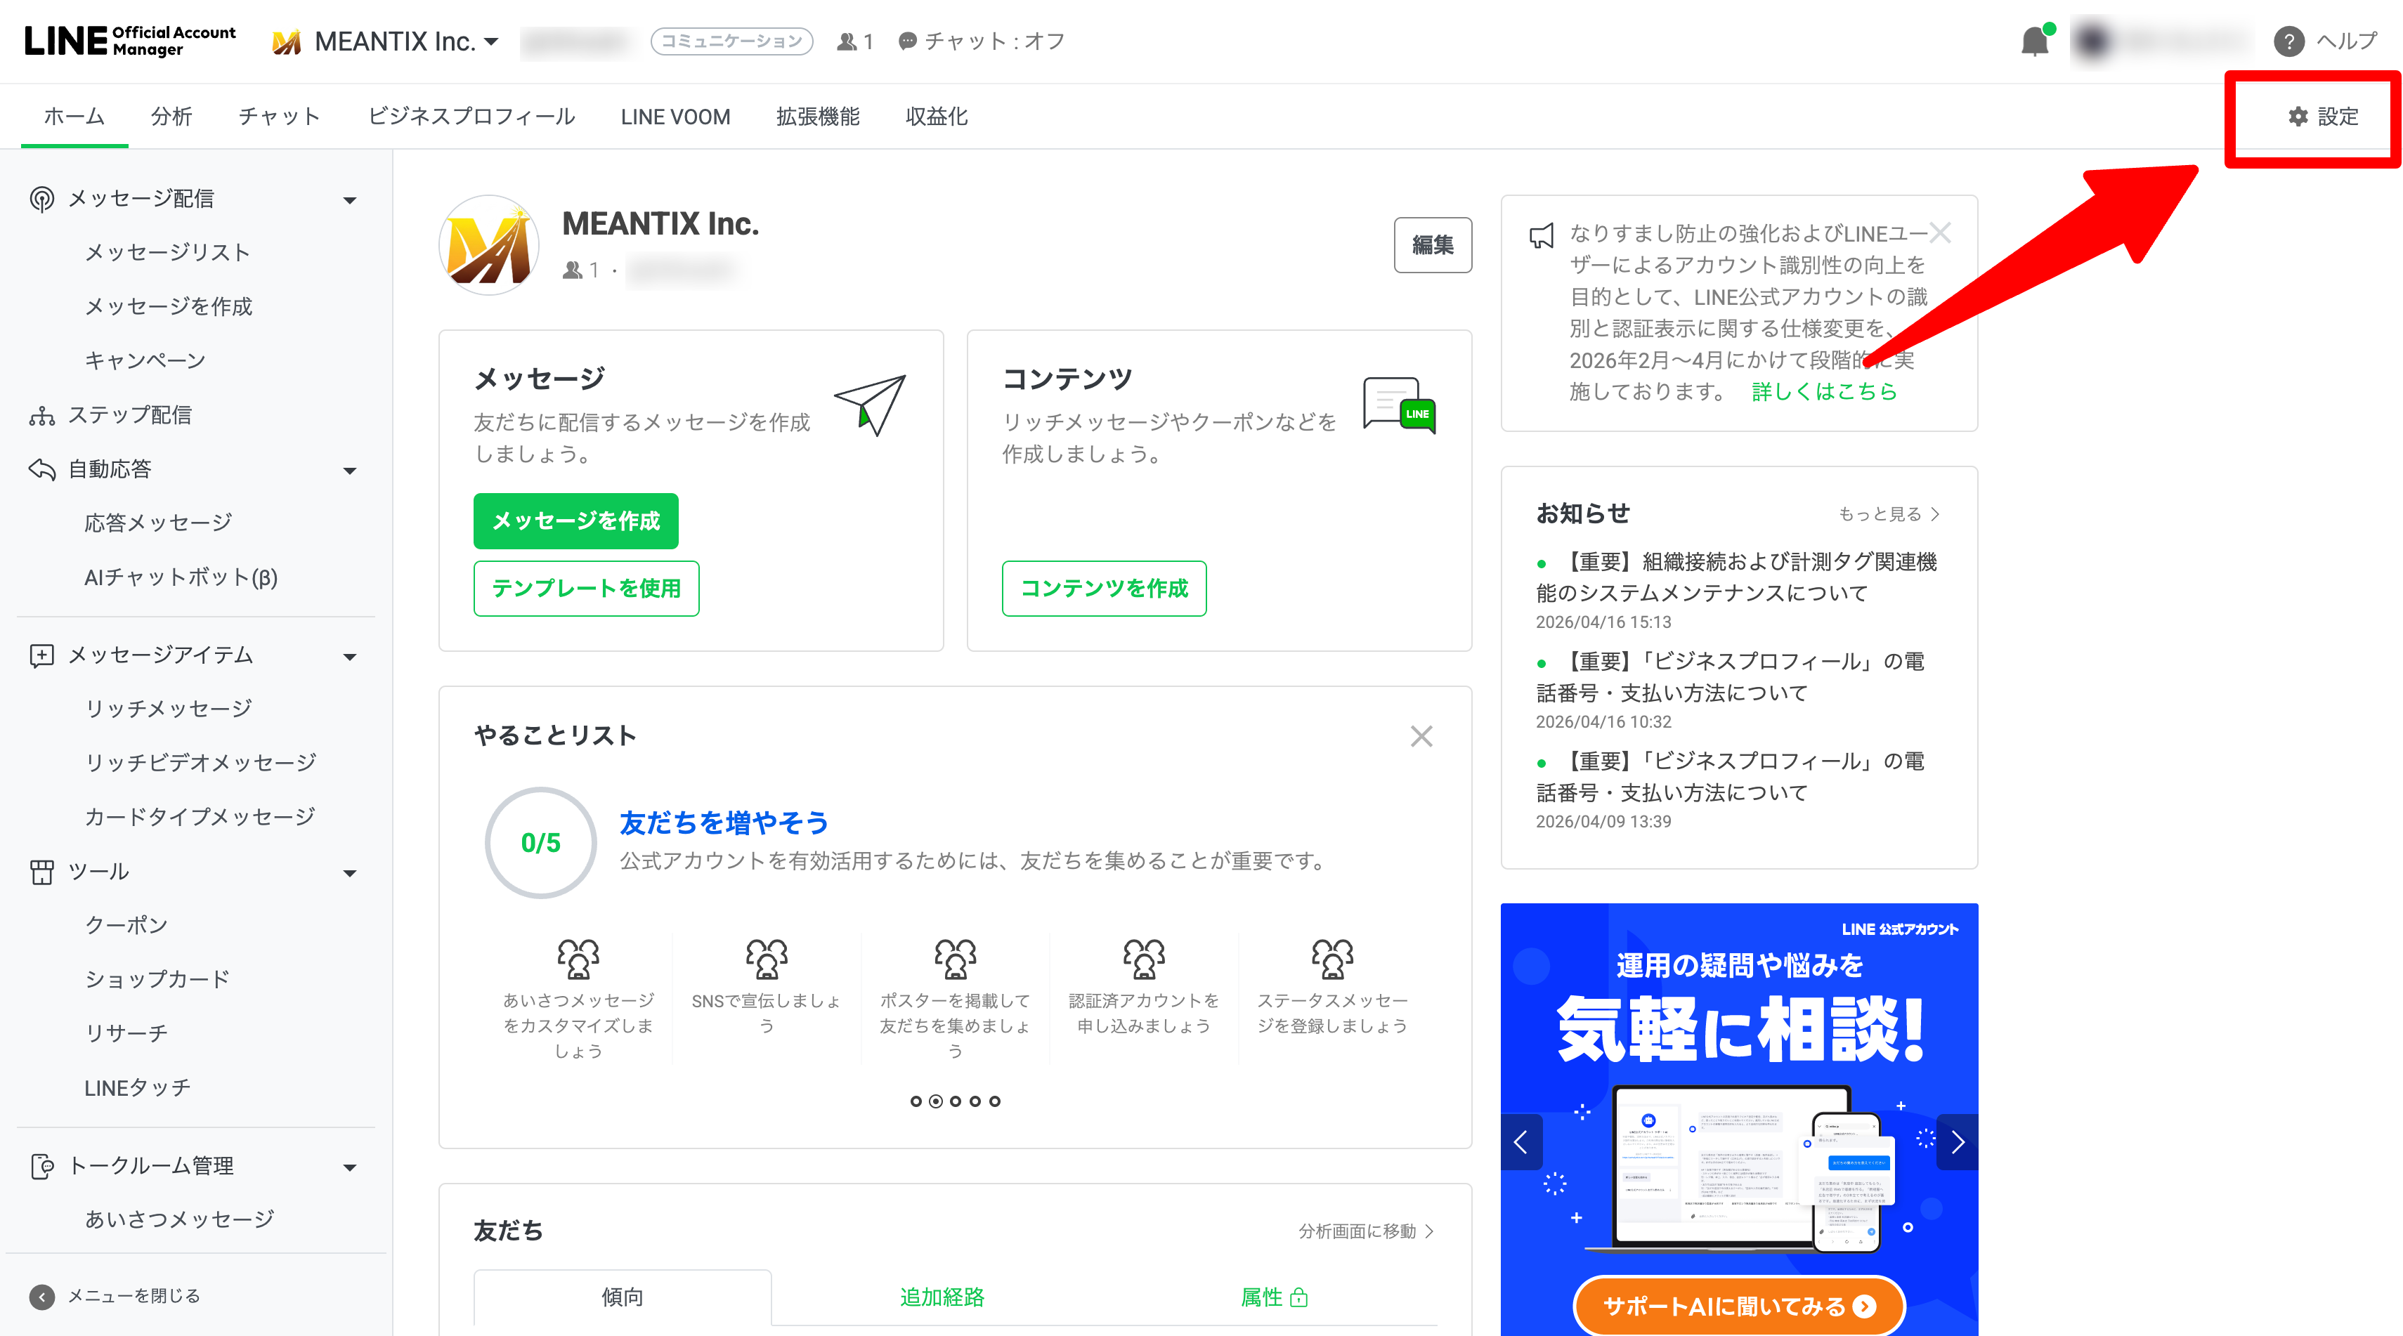
Task: Open もっと見る for お知らせ
Action: pyautogui.click(x=1889, y=513)
